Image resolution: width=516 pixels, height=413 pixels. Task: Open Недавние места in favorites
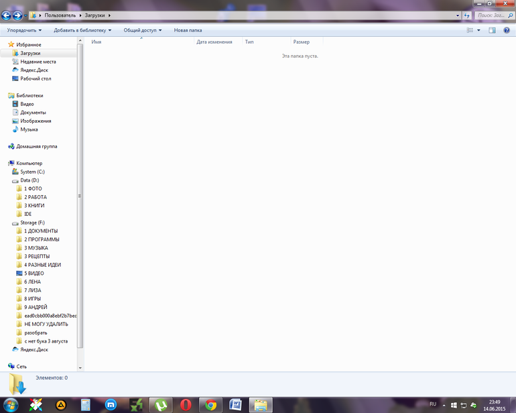(38, 62)
